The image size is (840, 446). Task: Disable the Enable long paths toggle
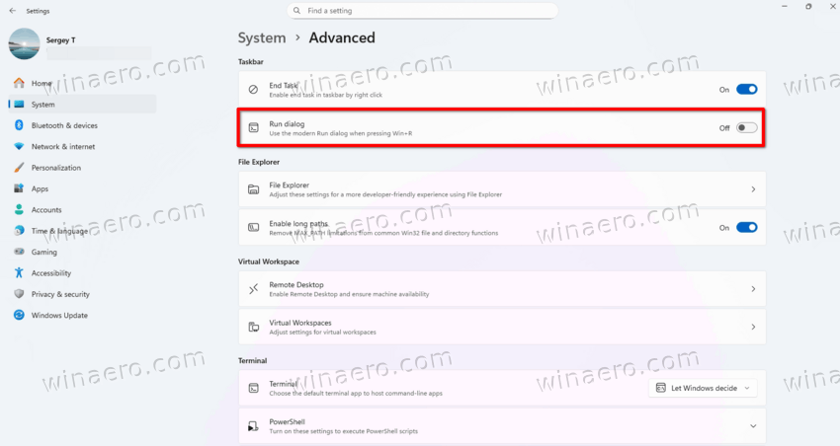point(747,227)
